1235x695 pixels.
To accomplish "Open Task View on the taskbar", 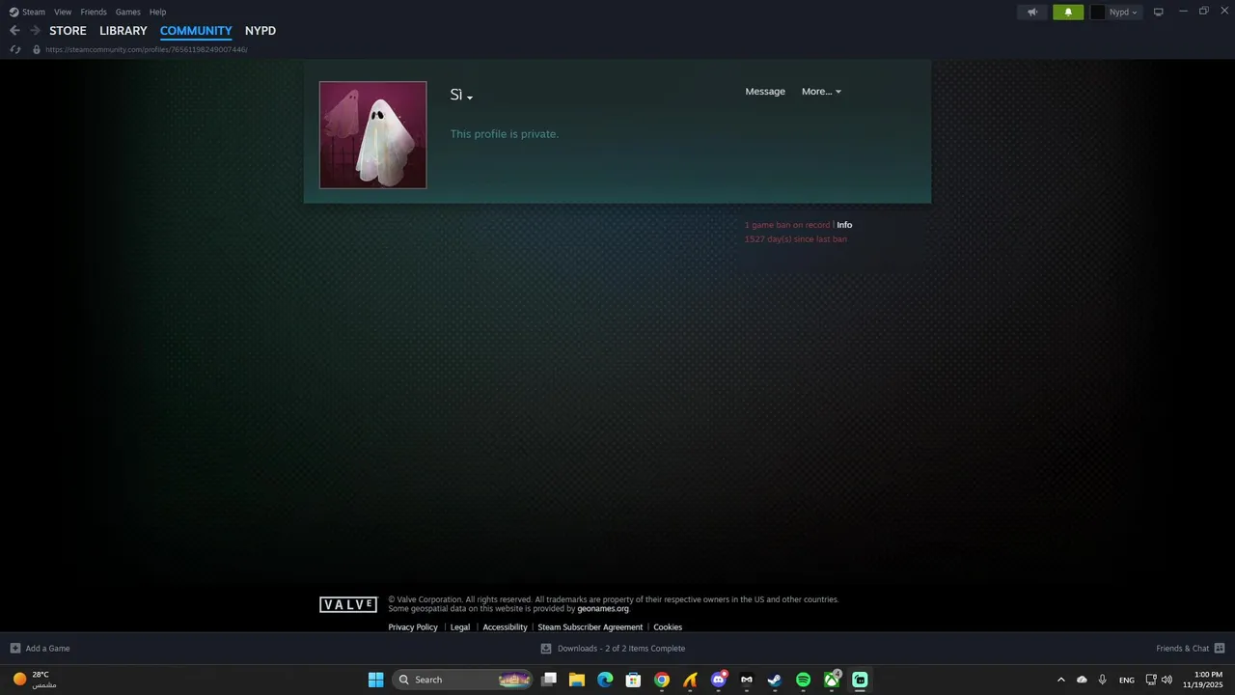I will click(x=549, y=680).
